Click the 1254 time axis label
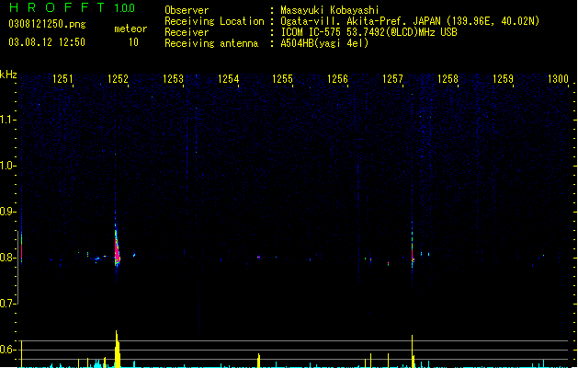Image resolution: width=578 pixels, height=368 pixels. (228, 79)
